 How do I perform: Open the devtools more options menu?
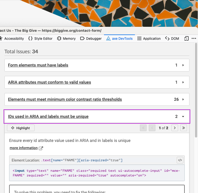pyautogui.click(x=194, y=38)
